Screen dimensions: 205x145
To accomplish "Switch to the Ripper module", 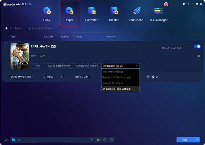I will point(69,14).
